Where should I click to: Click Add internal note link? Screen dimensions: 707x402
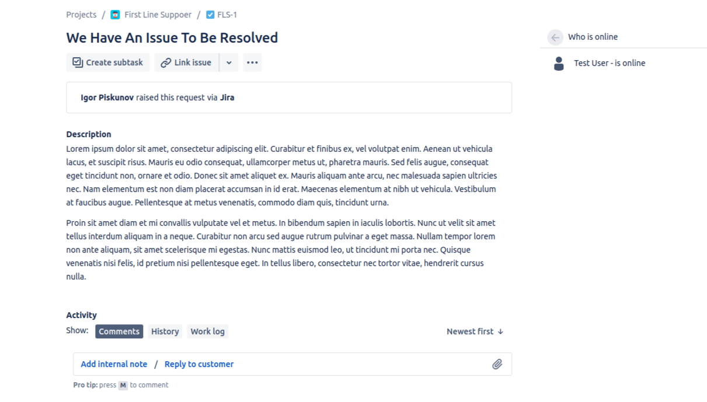114,364
